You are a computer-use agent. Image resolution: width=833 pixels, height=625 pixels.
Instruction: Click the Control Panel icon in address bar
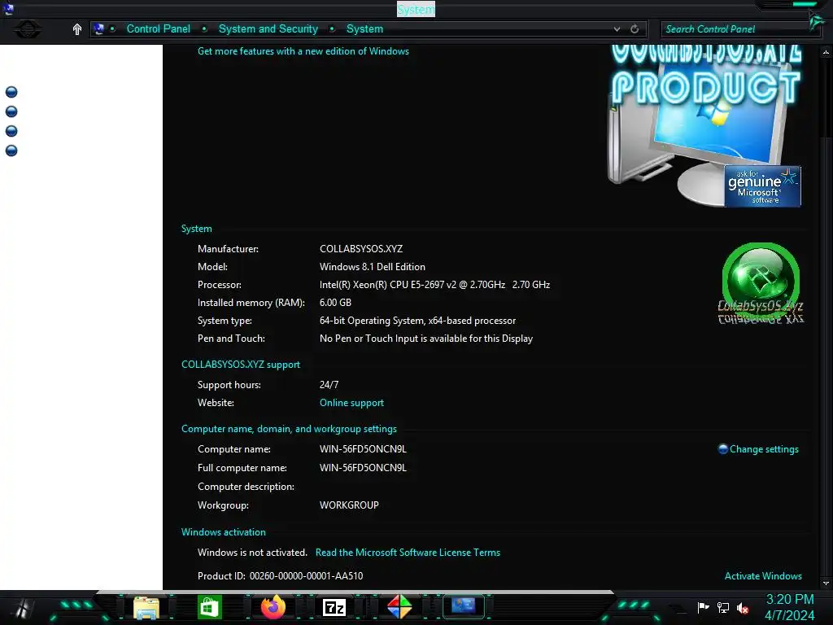point(98,28)
